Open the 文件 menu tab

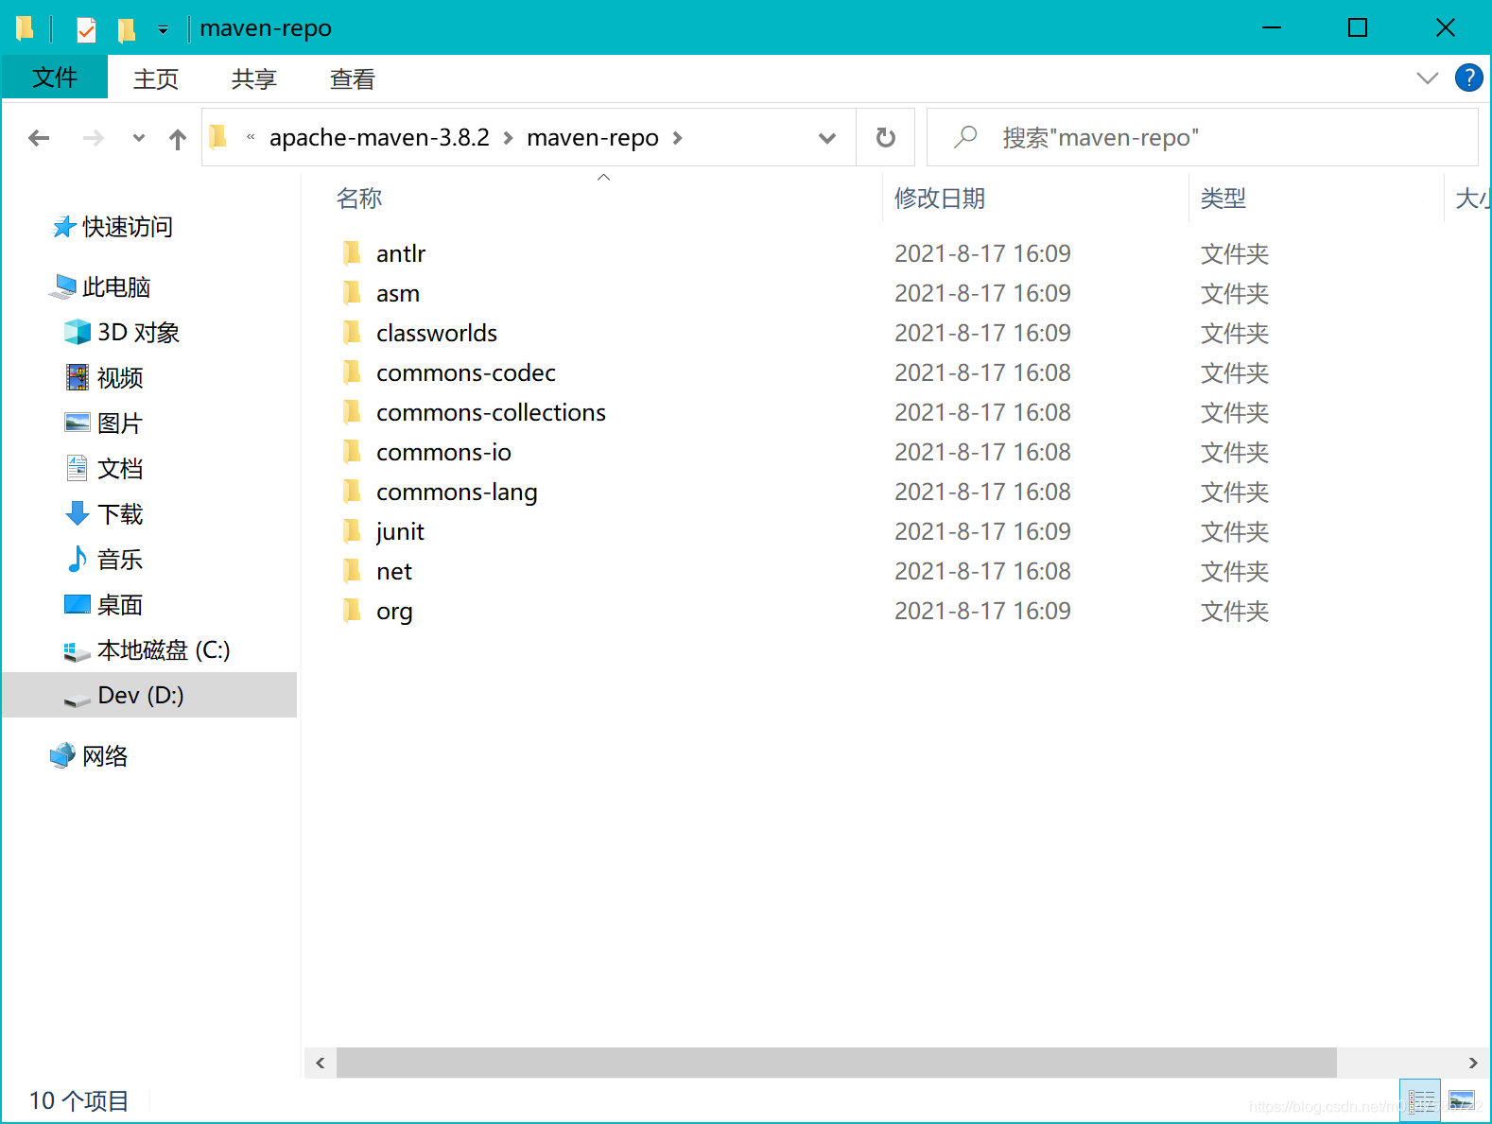coord(55,78)
